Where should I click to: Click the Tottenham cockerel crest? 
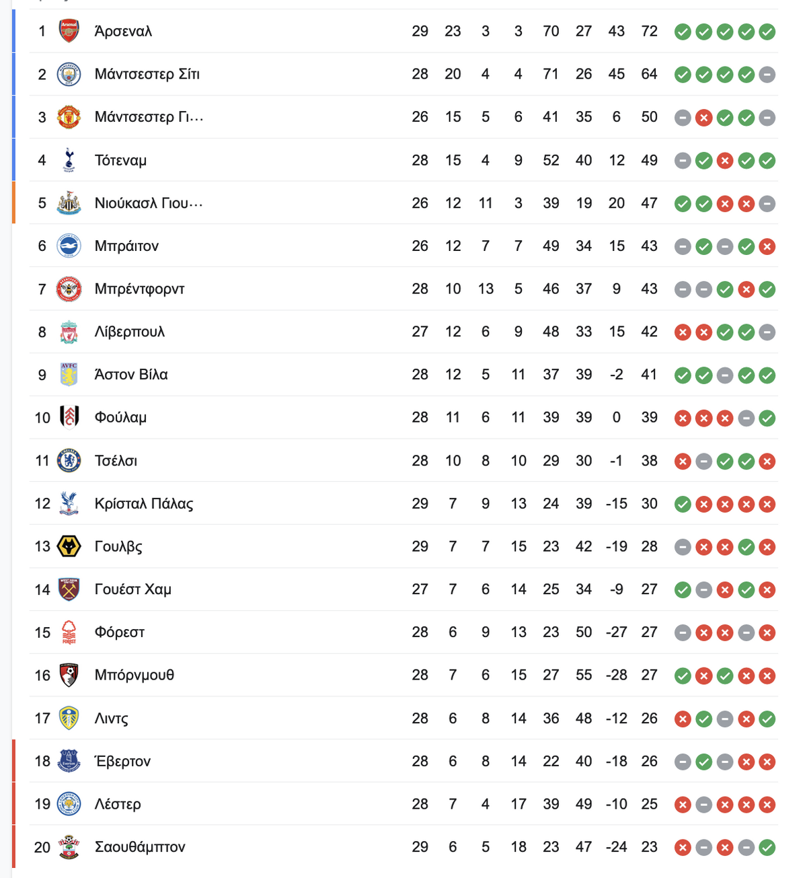[x=69, y=160]
